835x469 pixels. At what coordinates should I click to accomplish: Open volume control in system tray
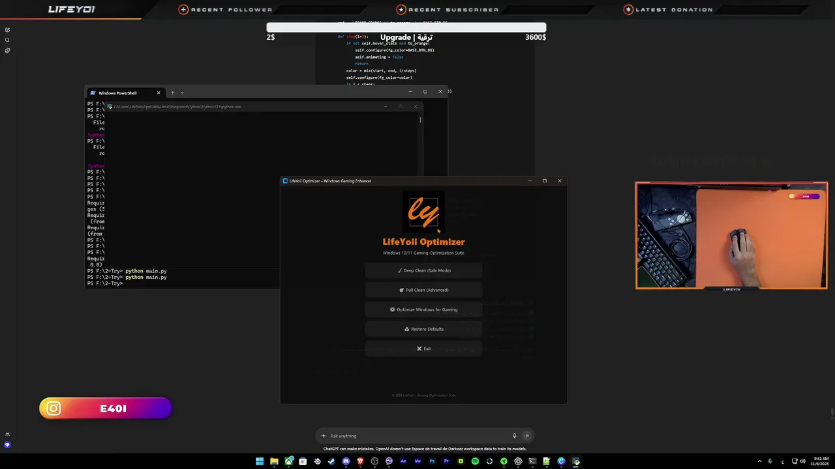pyautogui.click(x=802, y=461)
